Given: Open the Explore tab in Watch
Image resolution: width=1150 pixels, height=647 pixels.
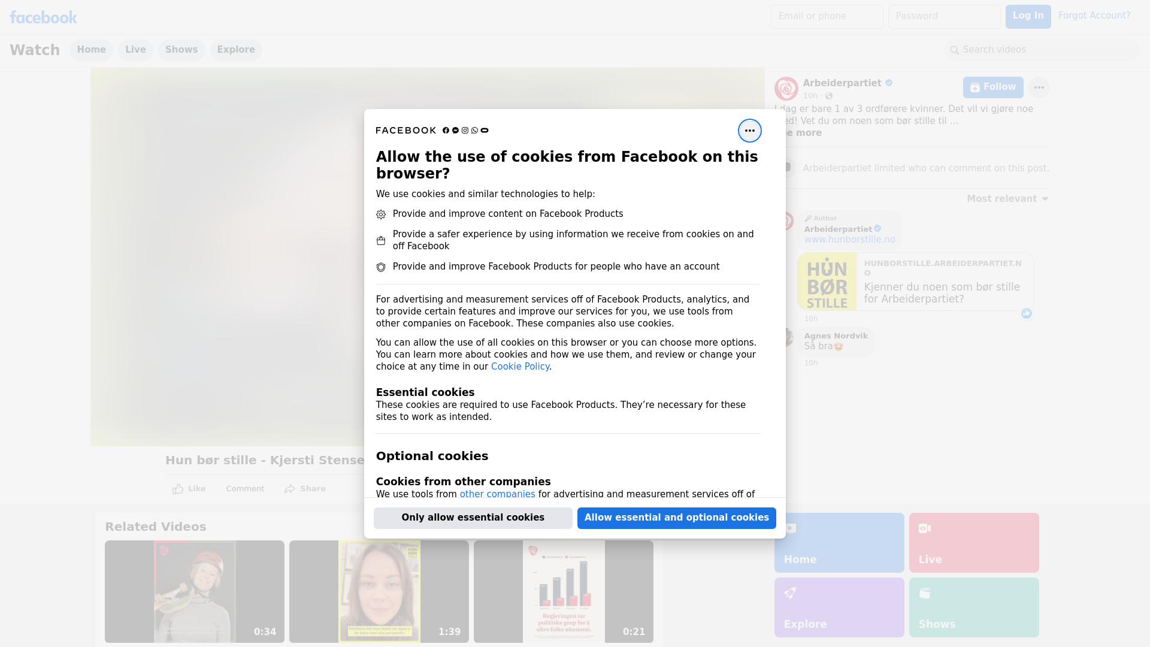Looking at the screenshot, I should click(x=236, y=50).
